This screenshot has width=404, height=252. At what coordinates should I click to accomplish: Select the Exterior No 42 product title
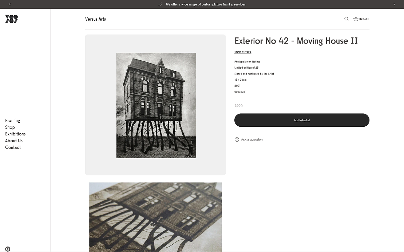point(296,41)
